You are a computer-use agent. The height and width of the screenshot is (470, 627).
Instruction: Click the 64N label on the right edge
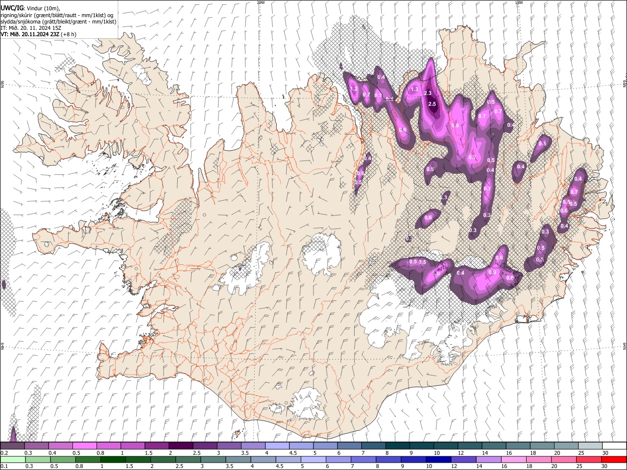tap(625, 346)
